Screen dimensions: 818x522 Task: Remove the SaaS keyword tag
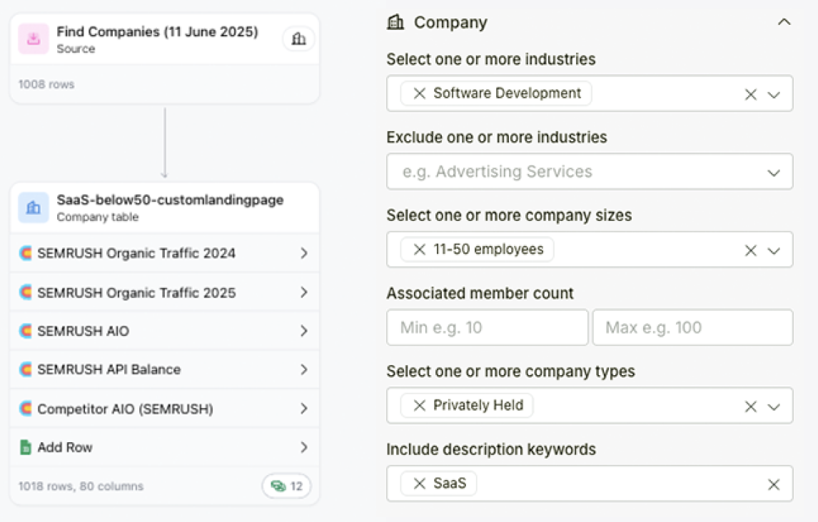[420, 483]
